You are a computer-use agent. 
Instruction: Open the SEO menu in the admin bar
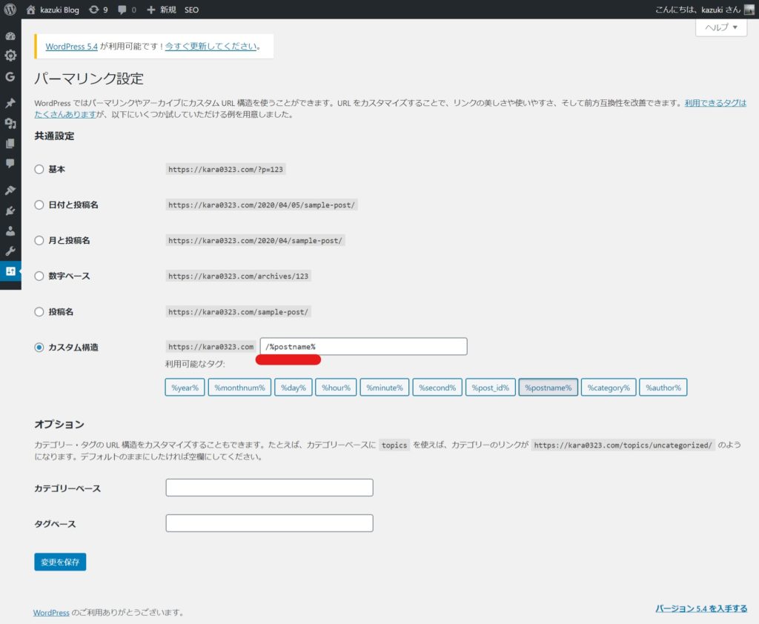coord(192,10)
